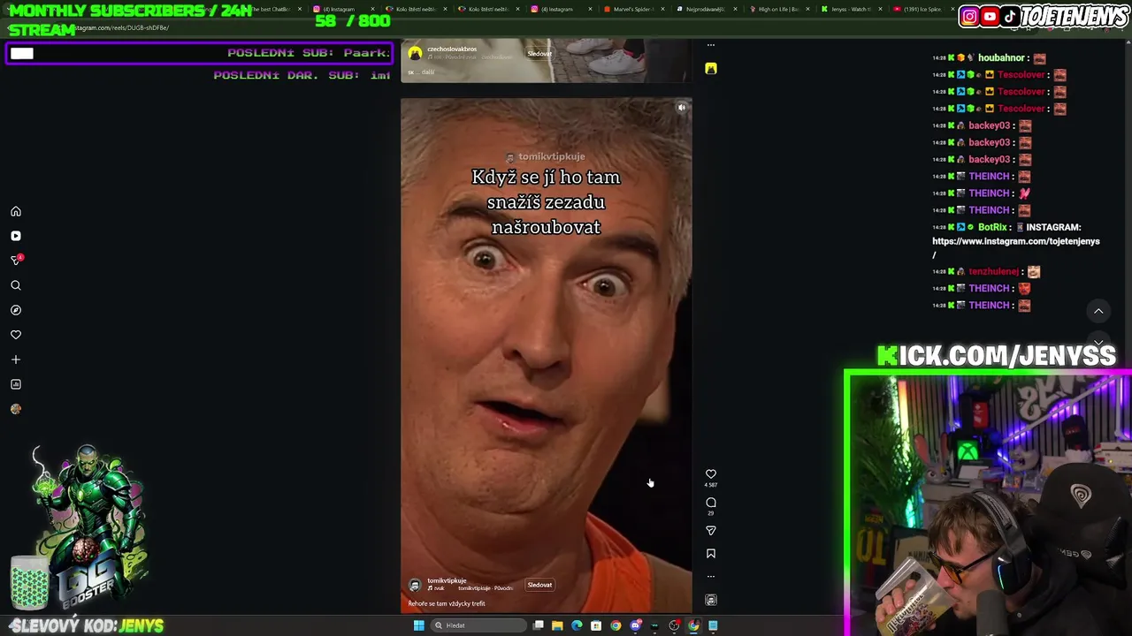Screen dimensions: 1132x636
Task: Switch to Jenyss - Watch browser tab
Action: [851, 9]
